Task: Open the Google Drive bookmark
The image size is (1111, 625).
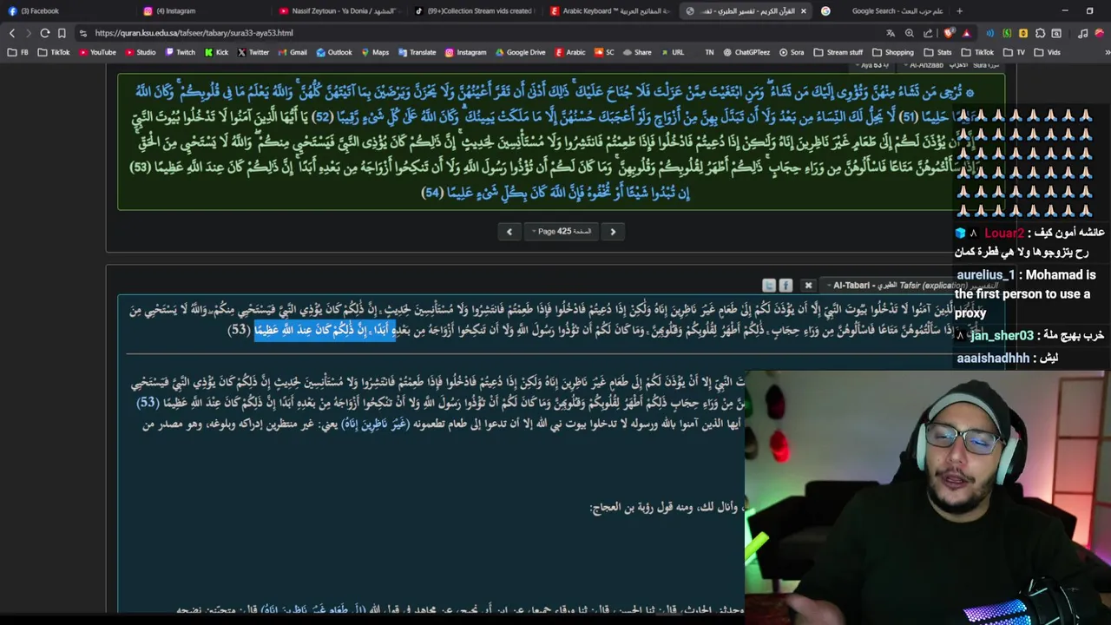Action: tap(521, 52)
